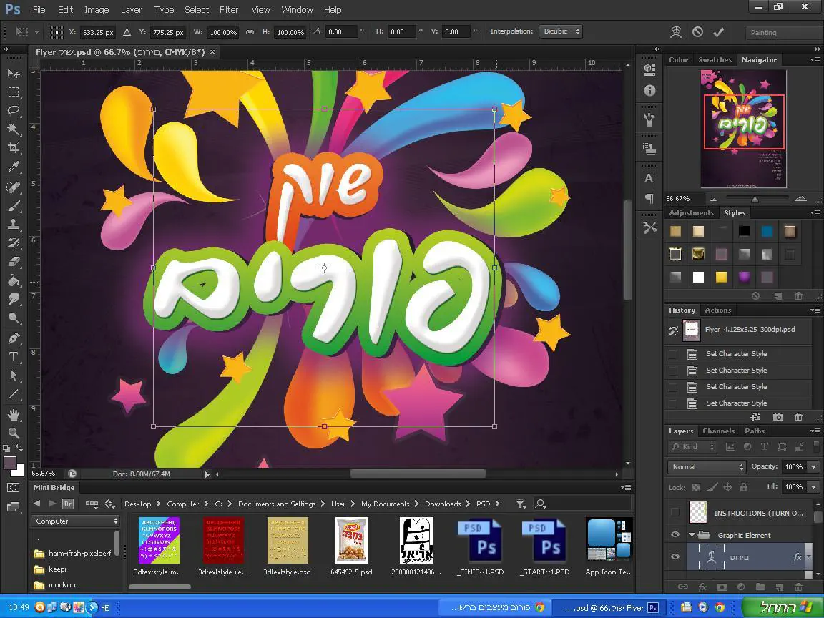Screen dimensions: 824x618
Task: Select the Magic Wand tool
Action: click(14, 129)
